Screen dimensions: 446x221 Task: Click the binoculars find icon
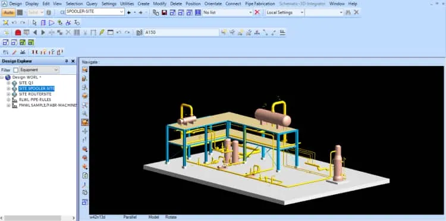(348, 12)
